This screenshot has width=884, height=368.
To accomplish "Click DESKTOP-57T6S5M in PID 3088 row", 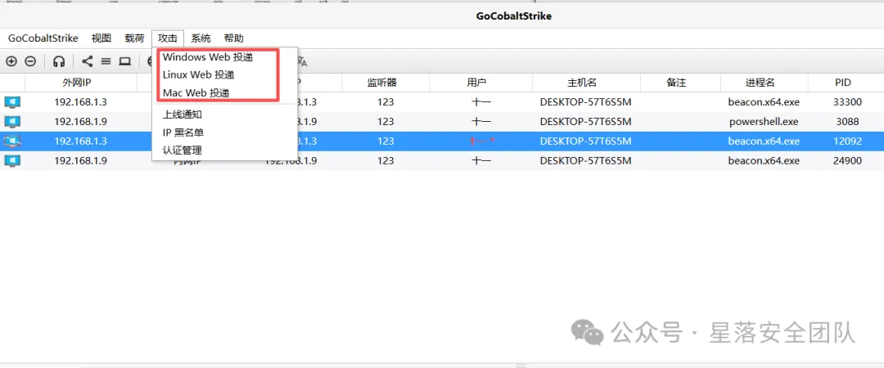I will [585, 122].
